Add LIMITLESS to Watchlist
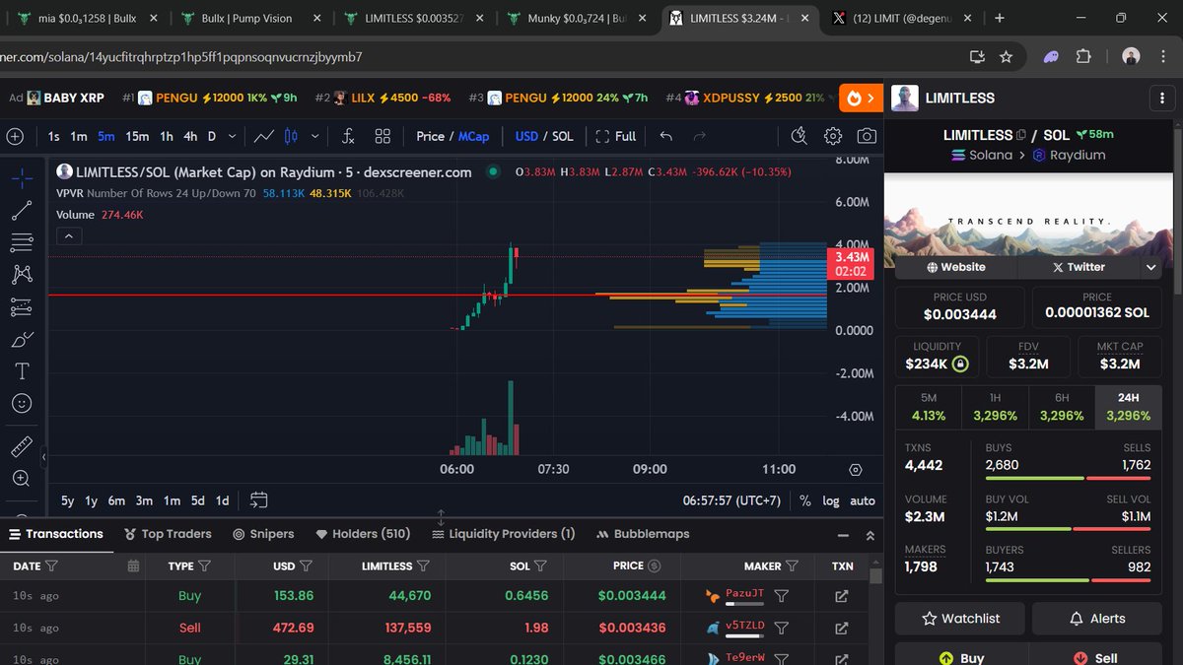 (x=960, y=619)
